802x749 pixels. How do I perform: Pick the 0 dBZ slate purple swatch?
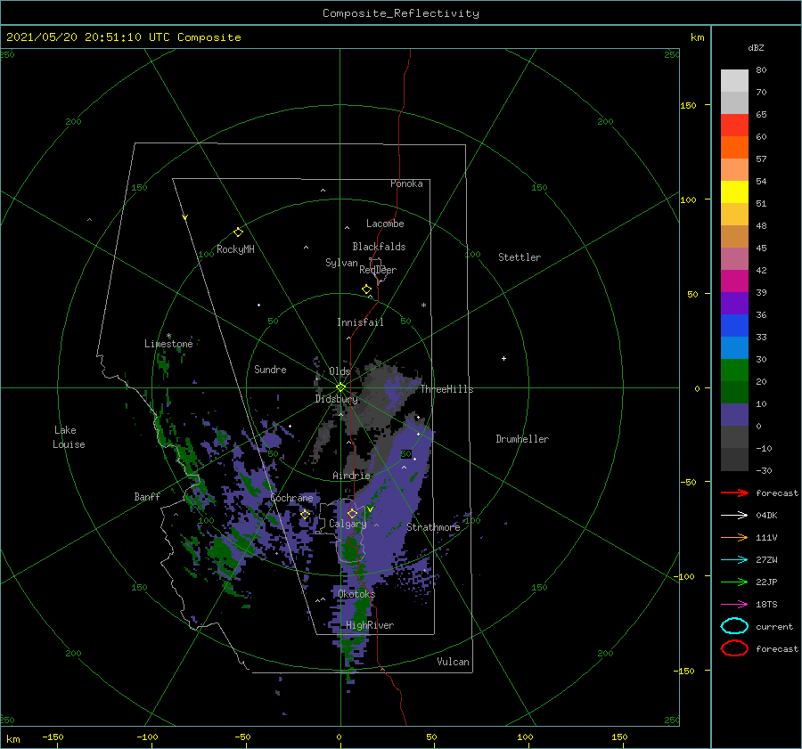coord(734,415)
